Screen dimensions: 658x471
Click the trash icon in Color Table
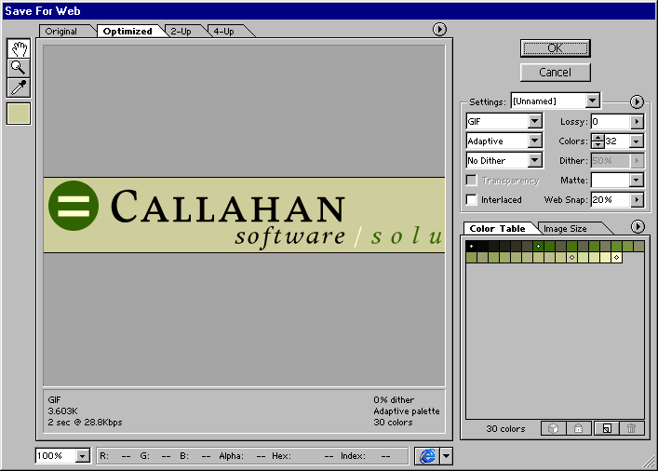(x=631, y=428)
